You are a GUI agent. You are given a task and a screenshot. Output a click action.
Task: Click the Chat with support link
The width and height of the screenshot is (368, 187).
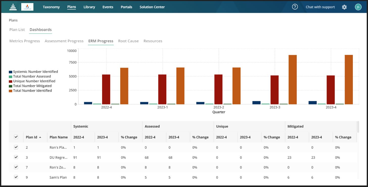pos(320,7)
